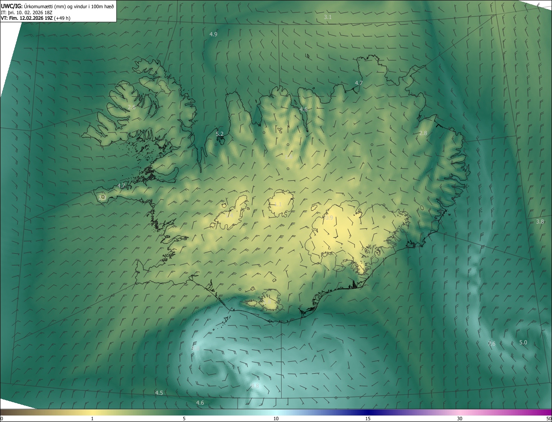Click the 4.6 value near Eyjafjörður on north coast

(x=304, y=110)
